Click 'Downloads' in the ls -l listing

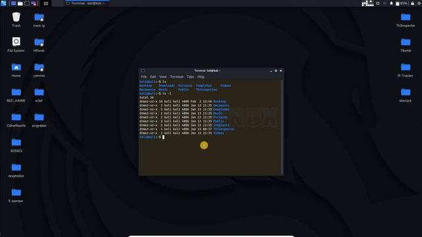(222, 109)
